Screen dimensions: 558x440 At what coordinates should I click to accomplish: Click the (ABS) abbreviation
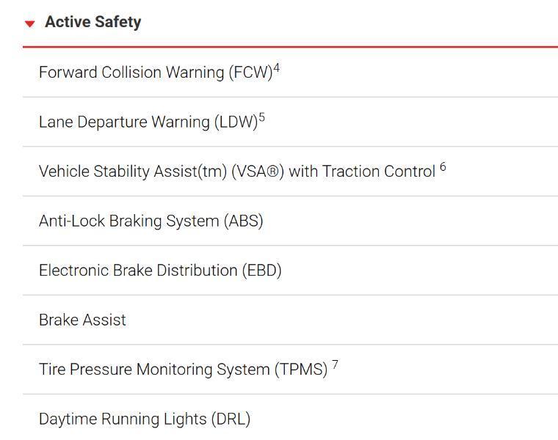click(x=243, y=221)
